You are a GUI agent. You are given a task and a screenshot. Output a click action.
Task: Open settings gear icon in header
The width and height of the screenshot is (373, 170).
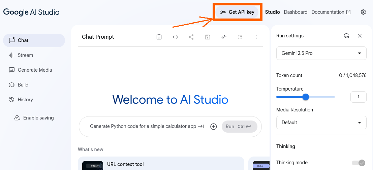(363, 12)
